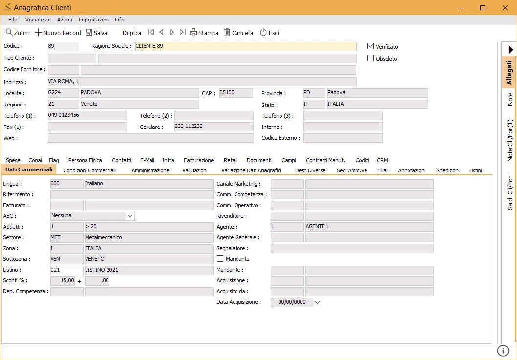
Task: Collapse the side panel with the arrow
Action: [511, 50]
